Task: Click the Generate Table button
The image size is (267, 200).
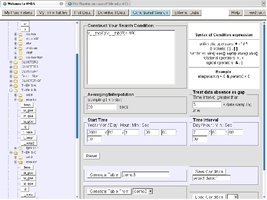Action: (x=104, y=175)
